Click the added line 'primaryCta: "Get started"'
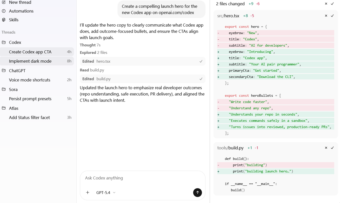The image size is (340, 203). click(x=276, y=70)
